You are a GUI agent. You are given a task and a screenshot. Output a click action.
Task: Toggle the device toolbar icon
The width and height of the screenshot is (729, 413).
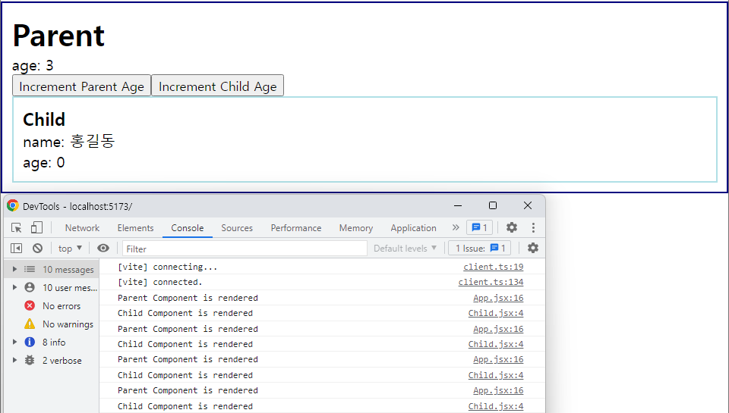[x=36, y=228]
